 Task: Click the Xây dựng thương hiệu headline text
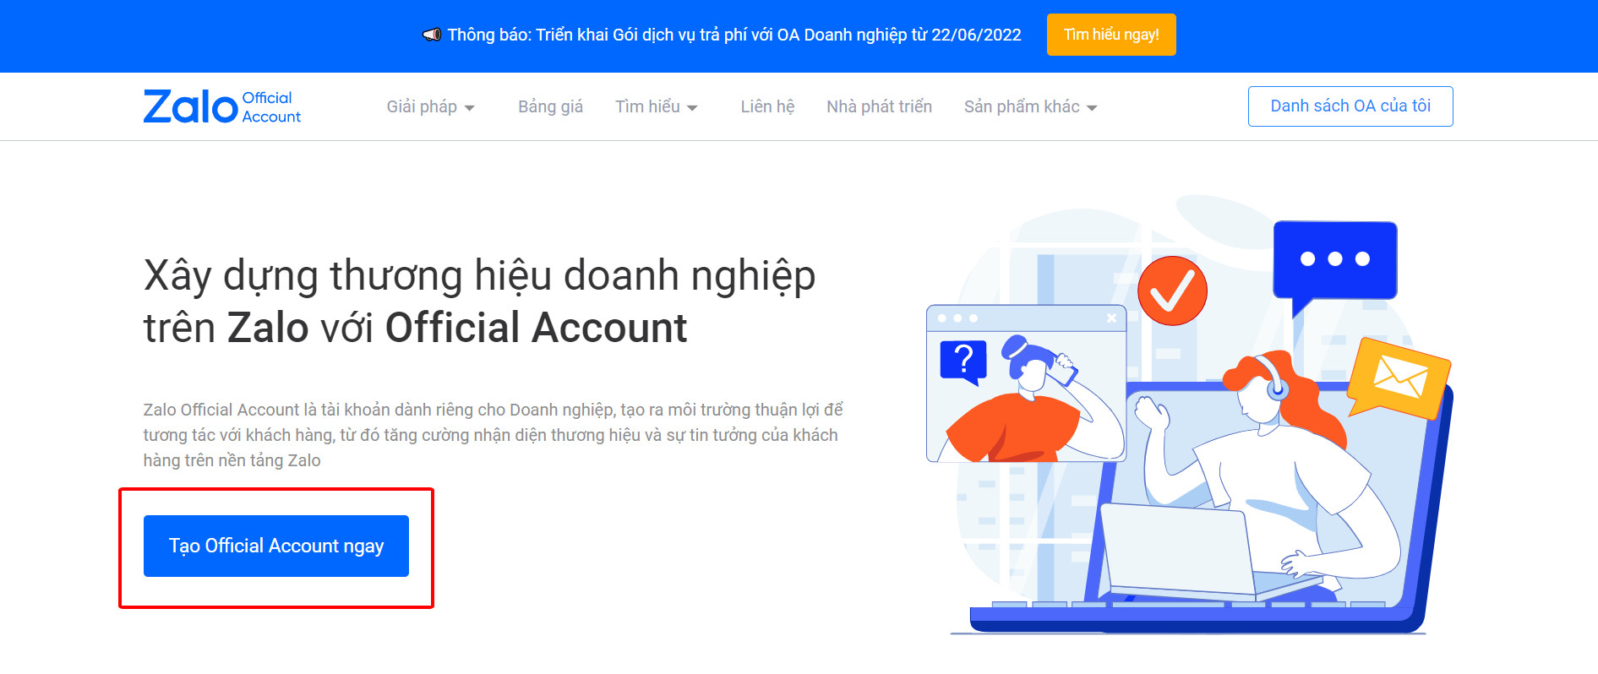click(x=479, y=302)
